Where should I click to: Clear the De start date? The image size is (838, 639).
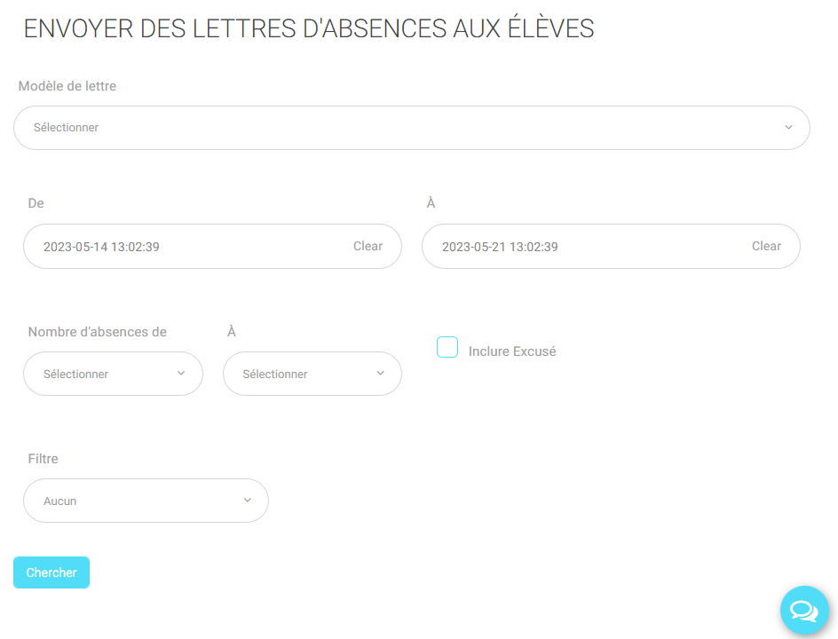tap(368, 246)
